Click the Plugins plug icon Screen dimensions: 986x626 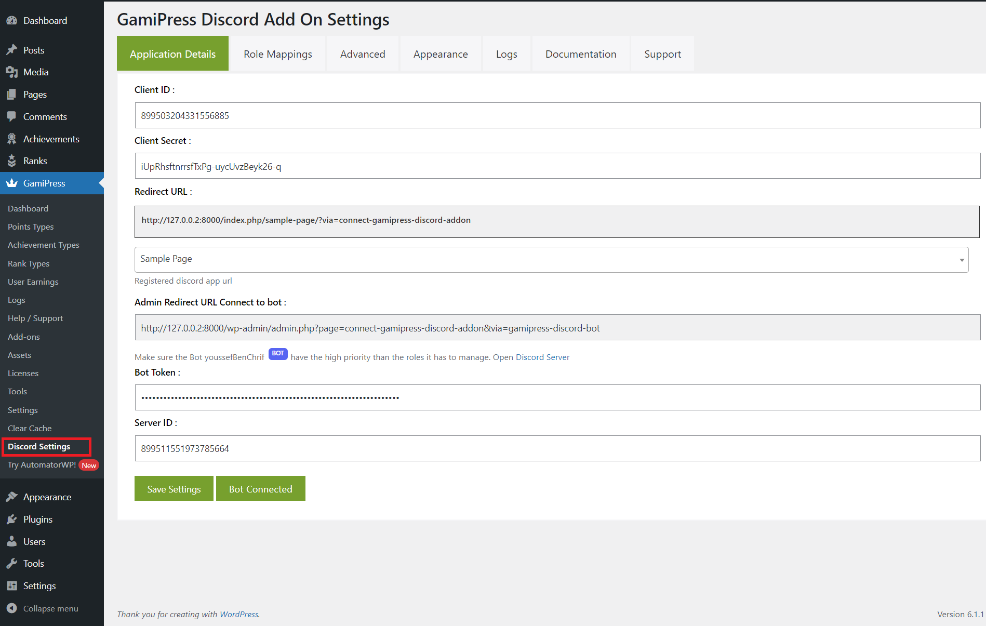[11, 520]
